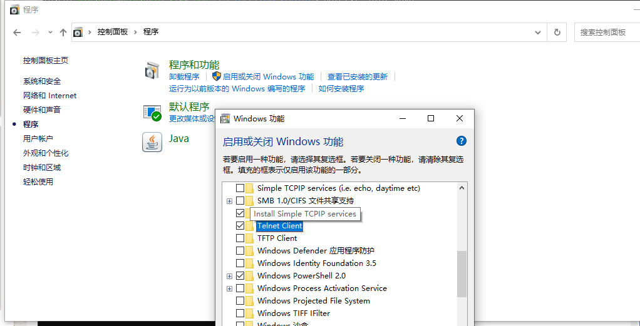
Task: Check the TFTP Client checkbox
Action: point(240,238)
